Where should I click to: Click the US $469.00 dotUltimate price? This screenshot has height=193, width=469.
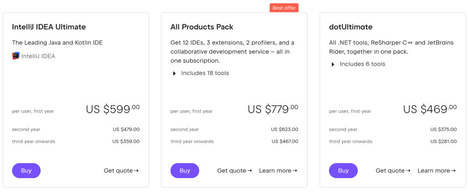tap(430, 109)
